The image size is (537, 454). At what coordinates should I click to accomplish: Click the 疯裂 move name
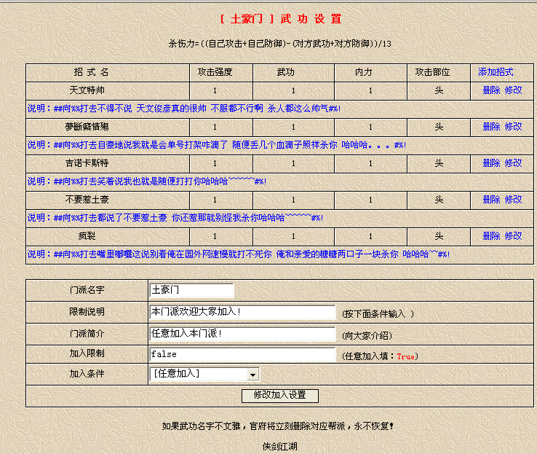tap(87, 236)
